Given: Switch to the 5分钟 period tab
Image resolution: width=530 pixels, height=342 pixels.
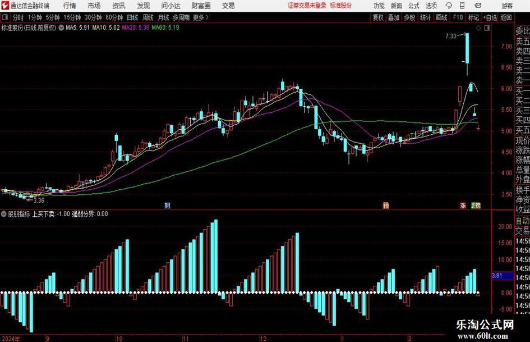Looking at the screenshot, I should pos(53,17).
